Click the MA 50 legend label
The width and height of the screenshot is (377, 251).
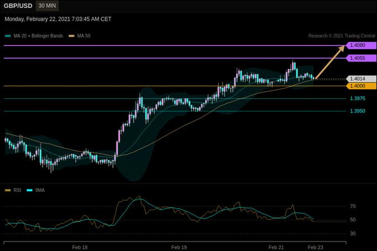84,36
